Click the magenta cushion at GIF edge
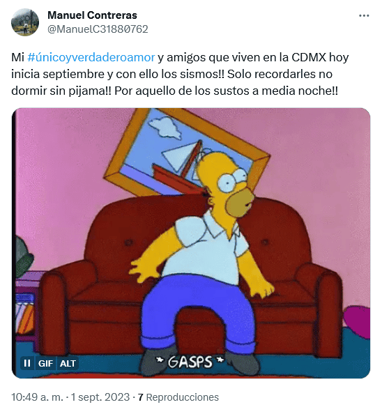The image size is (382, 407). click(x=357, y=321)
